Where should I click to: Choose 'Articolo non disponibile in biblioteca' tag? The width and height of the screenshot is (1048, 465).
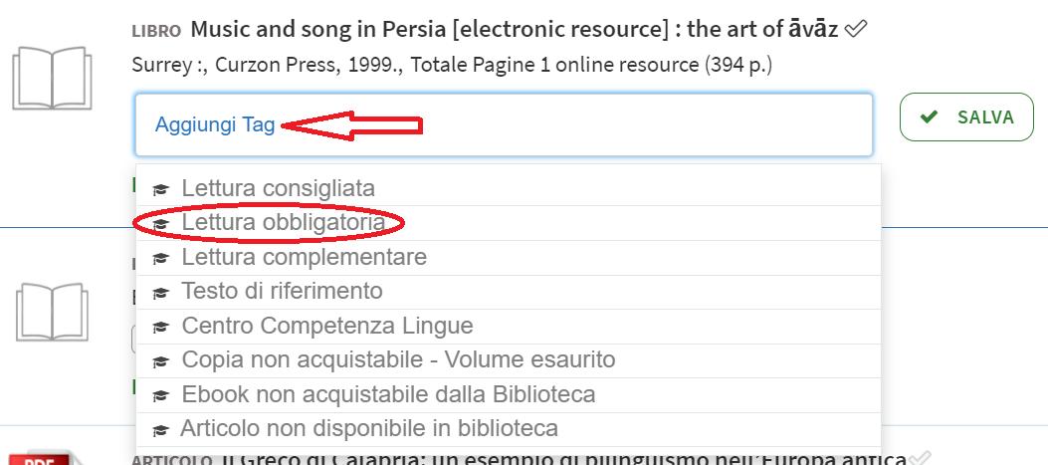[368, 429]
